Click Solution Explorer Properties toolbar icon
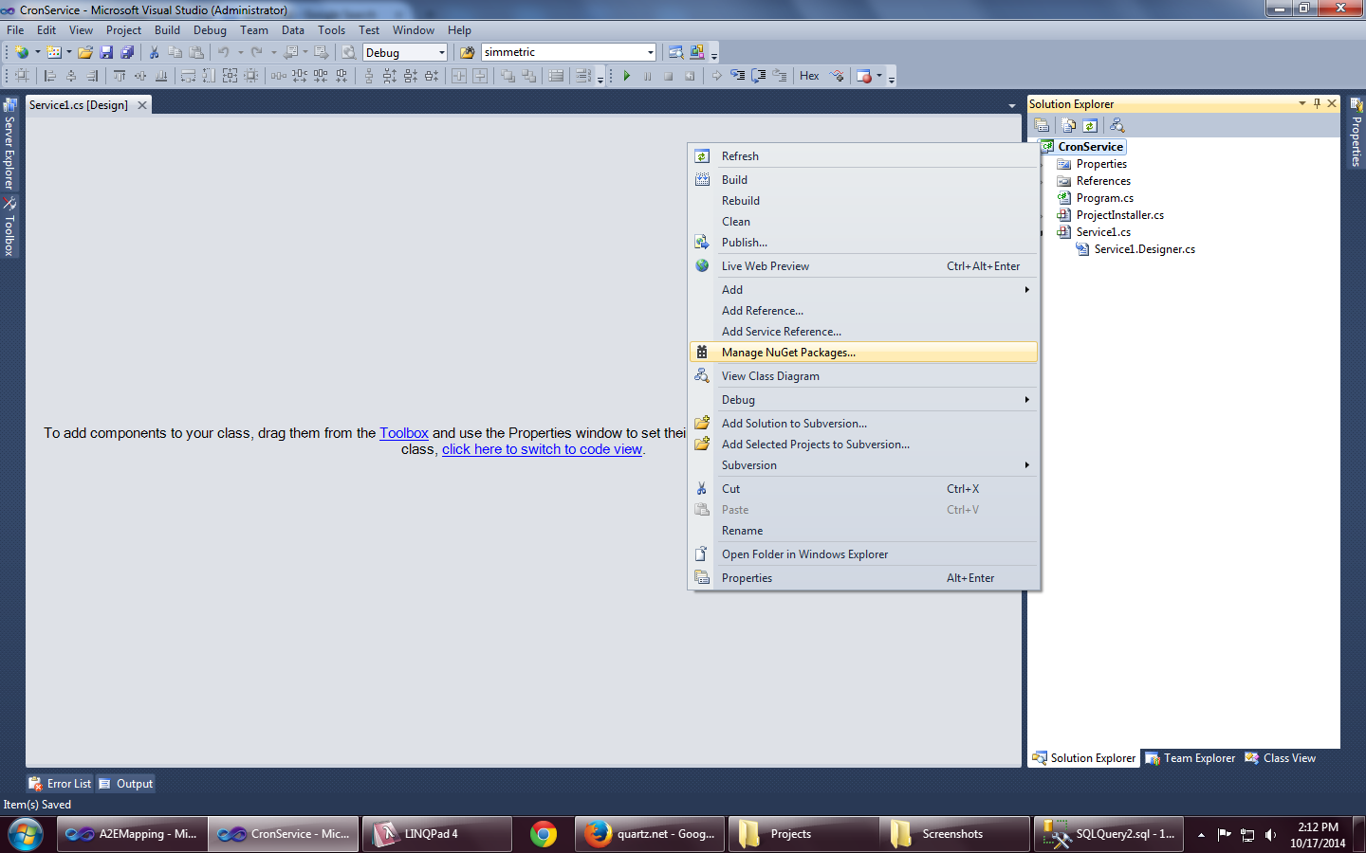The image size is (1366, 853). [1042, 125]
